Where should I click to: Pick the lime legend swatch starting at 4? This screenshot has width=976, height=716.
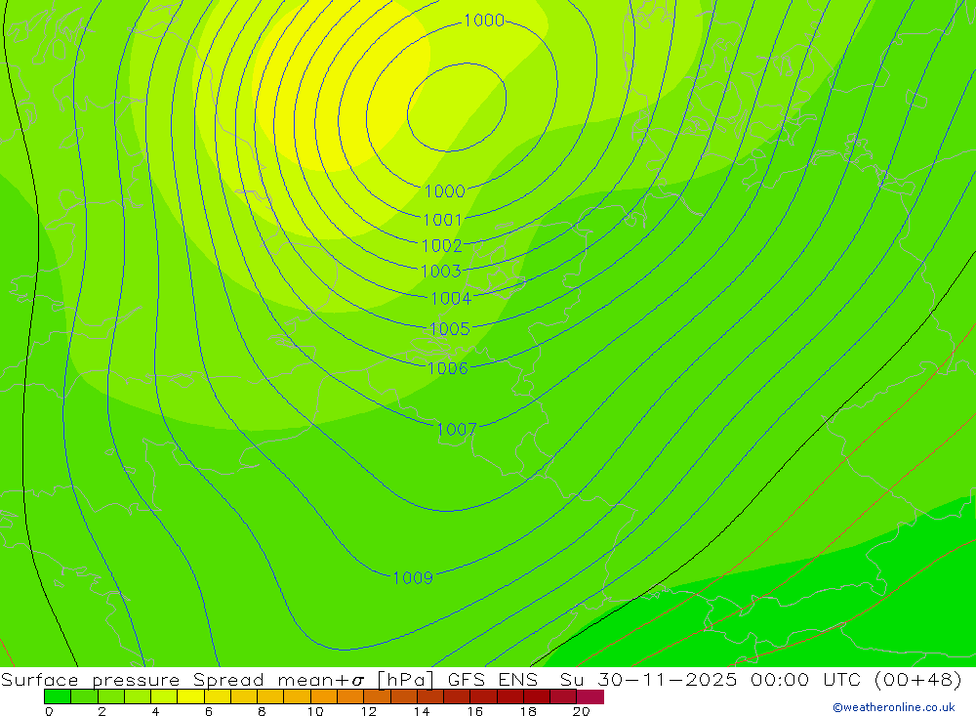(164, 696)
